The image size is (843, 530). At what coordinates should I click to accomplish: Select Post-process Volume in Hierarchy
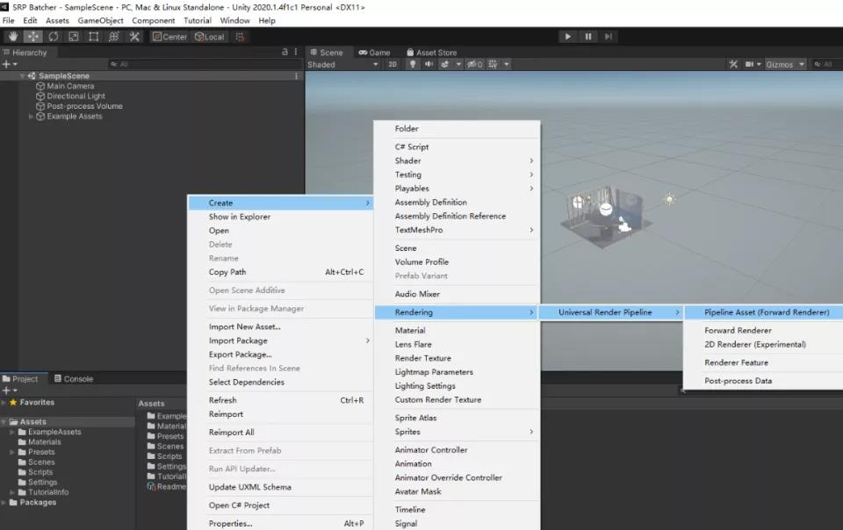(84, 106)
